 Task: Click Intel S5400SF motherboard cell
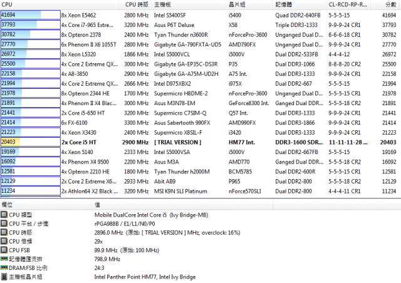tap(170, 15)
